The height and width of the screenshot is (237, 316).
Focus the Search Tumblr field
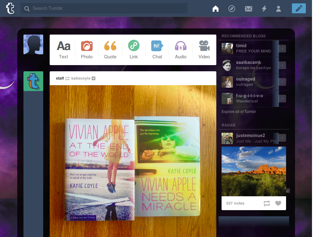(104, 8)
